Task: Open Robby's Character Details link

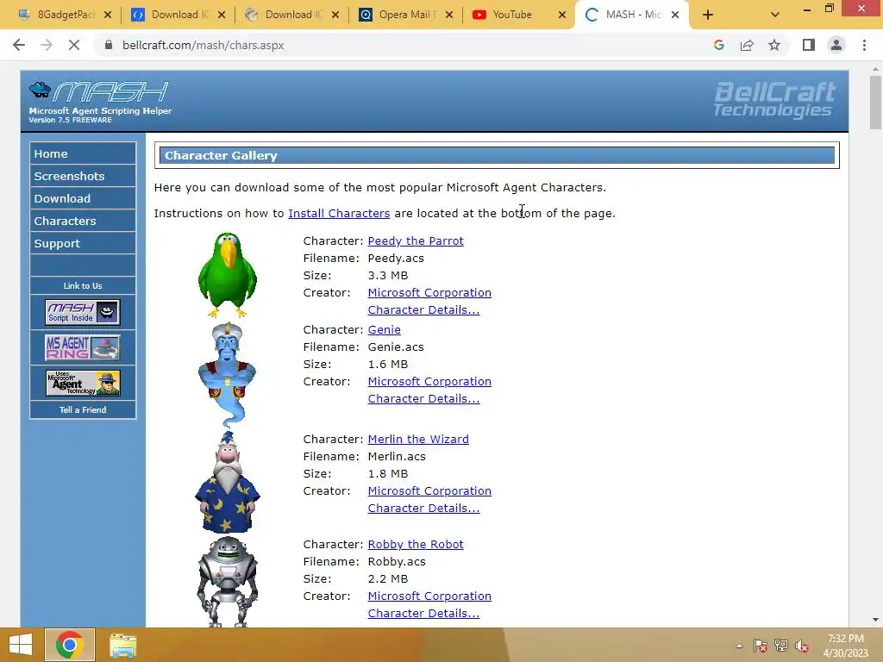Action: 423,614
